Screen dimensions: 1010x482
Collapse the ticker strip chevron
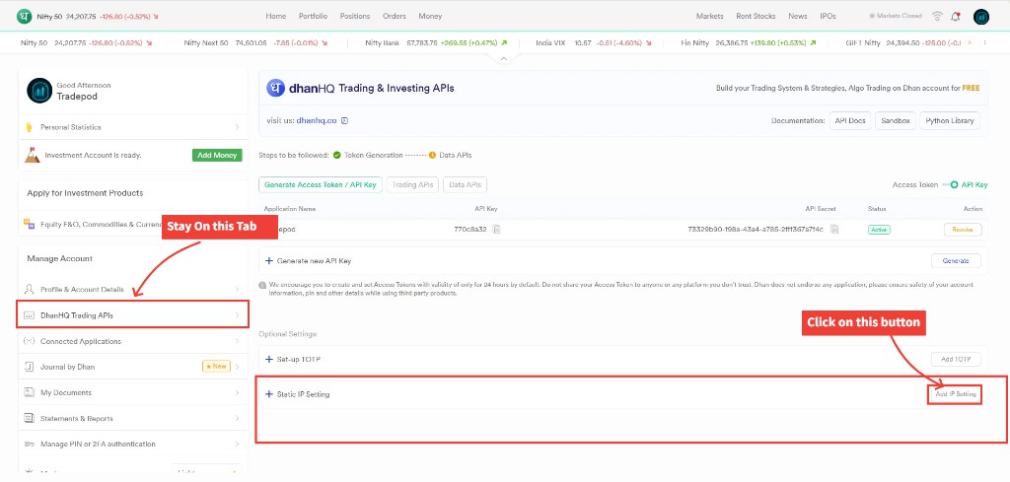(504, 58)
